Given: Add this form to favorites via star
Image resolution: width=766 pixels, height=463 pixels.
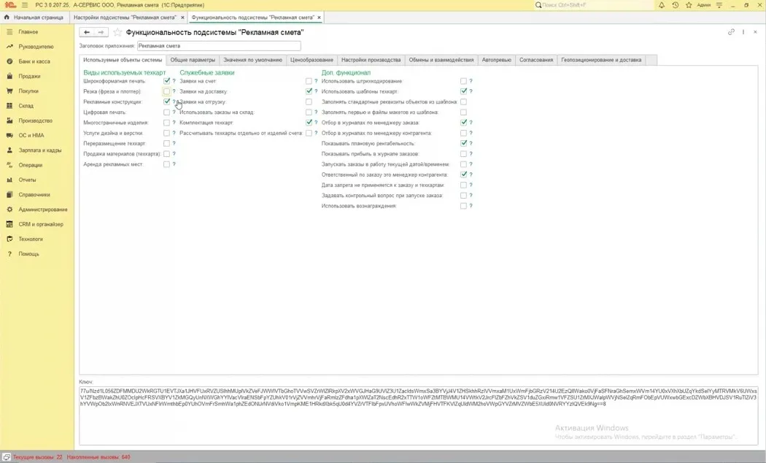Looking at the screenshot, I should coord(117,32).
